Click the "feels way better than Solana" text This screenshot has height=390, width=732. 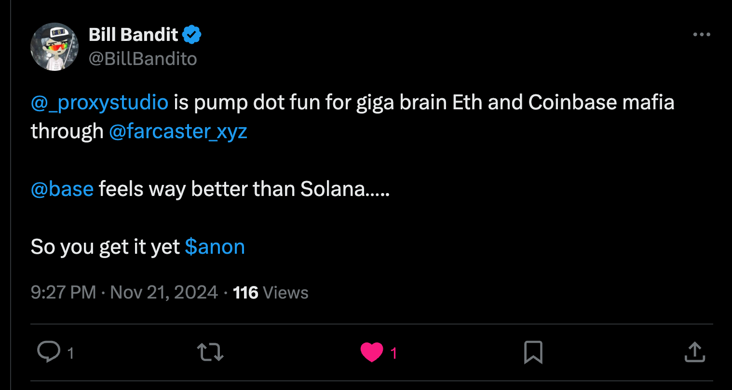pyautogui.click(x=244, y=189)
